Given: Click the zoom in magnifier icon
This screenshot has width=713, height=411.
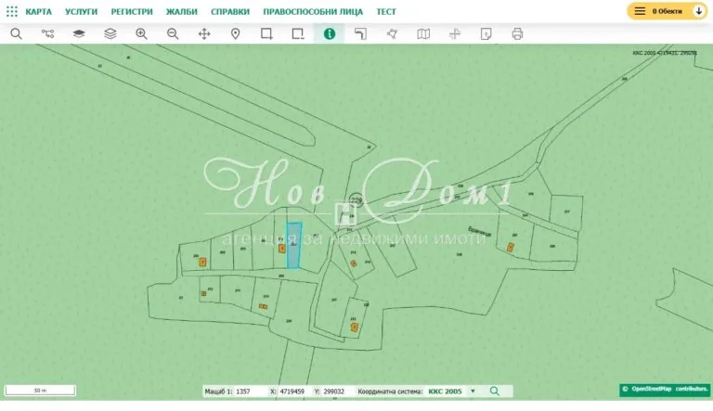Looking at the screenshot, I should [141, 33].
